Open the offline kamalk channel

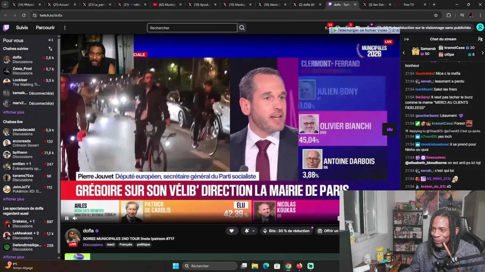(x=29, y=93)
